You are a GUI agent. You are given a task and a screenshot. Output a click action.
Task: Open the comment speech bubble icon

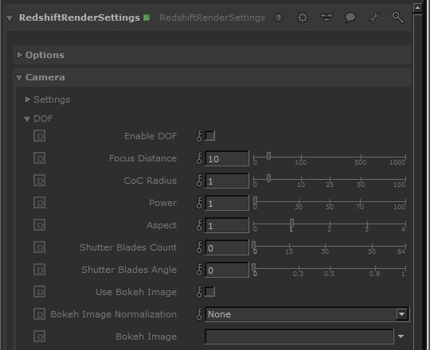click(350, 17)
